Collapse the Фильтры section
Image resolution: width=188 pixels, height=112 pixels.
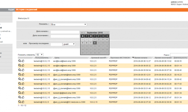click(x=28, y=18)
